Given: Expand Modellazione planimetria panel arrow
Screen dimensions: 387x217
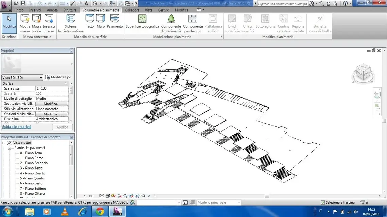Looking at the screenshot, I should tap(221, 37).
